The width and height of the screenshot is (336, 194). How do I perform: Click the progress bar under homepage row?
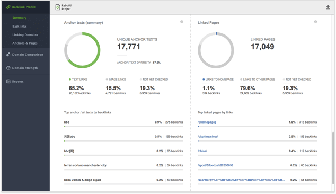[x=257, y=127]
